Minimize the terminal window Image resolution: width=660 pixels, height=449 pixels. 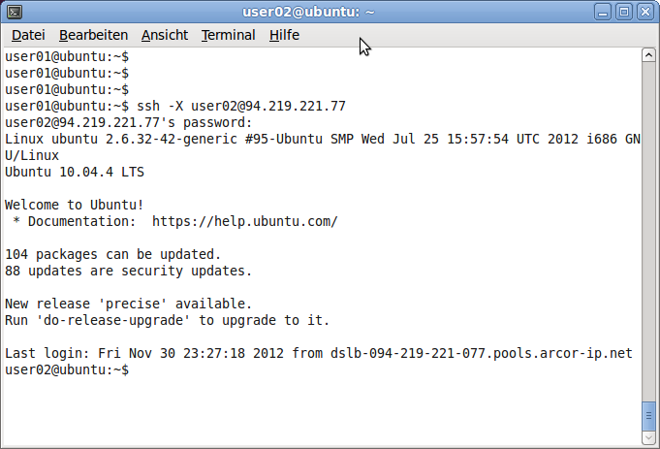point(605,12)
